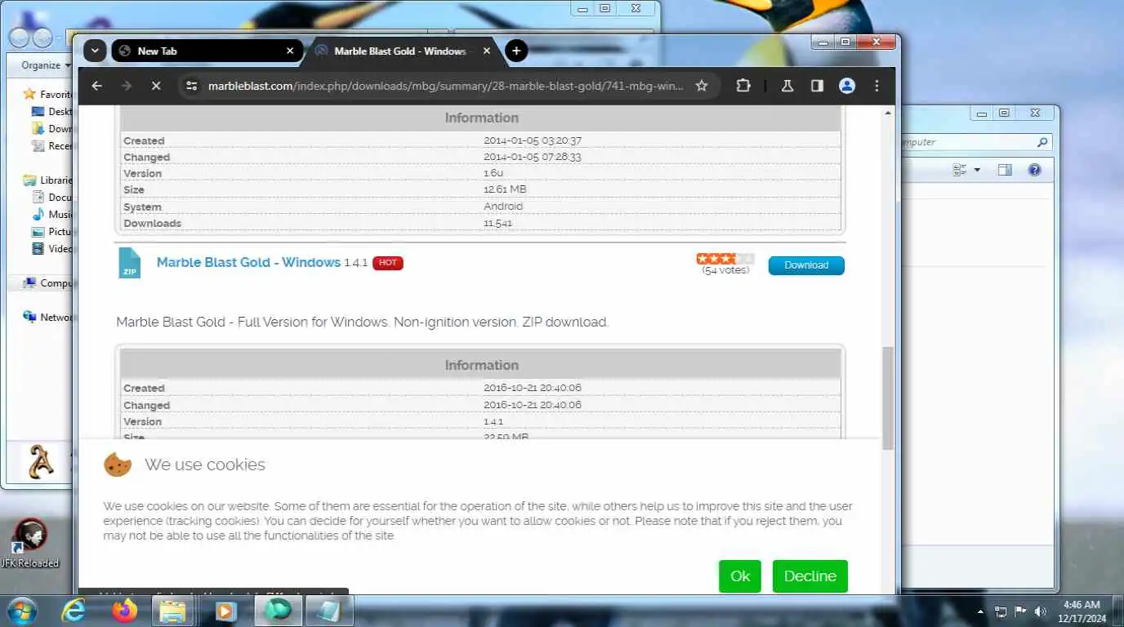Select Libraries in the Explorer sidebar
The width and height of the screenshot is (1124, 627).
point(49,180)
